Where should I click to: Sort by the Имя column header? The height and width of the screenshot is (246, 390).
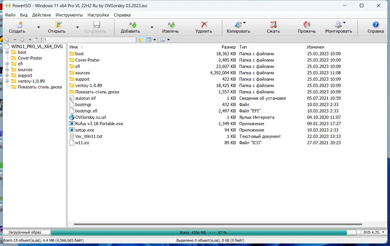[119, 47]
